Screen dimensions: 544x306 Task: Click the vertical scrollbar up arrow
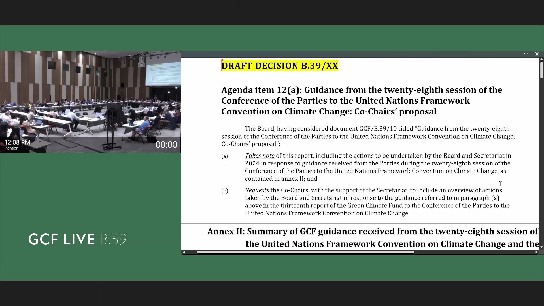point(541,59)
